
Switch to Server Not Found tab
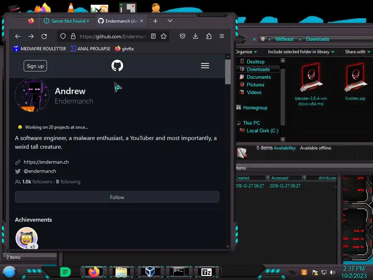coord(67,21)
